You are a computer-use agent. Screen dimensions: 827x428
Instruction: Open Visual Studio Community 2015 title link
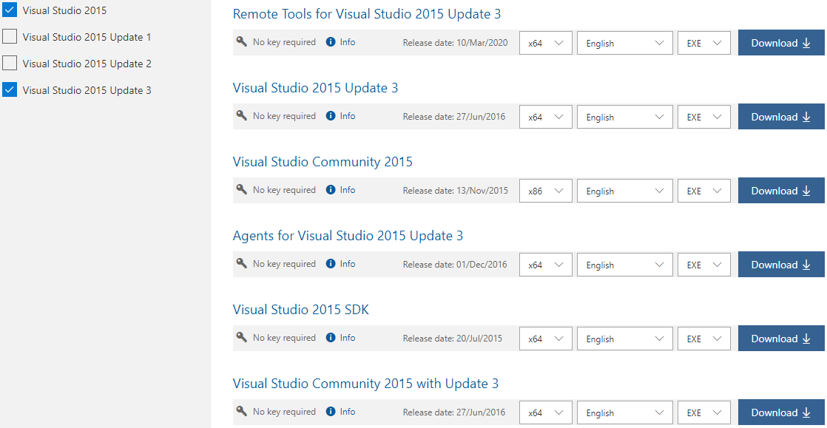point(323,162)
